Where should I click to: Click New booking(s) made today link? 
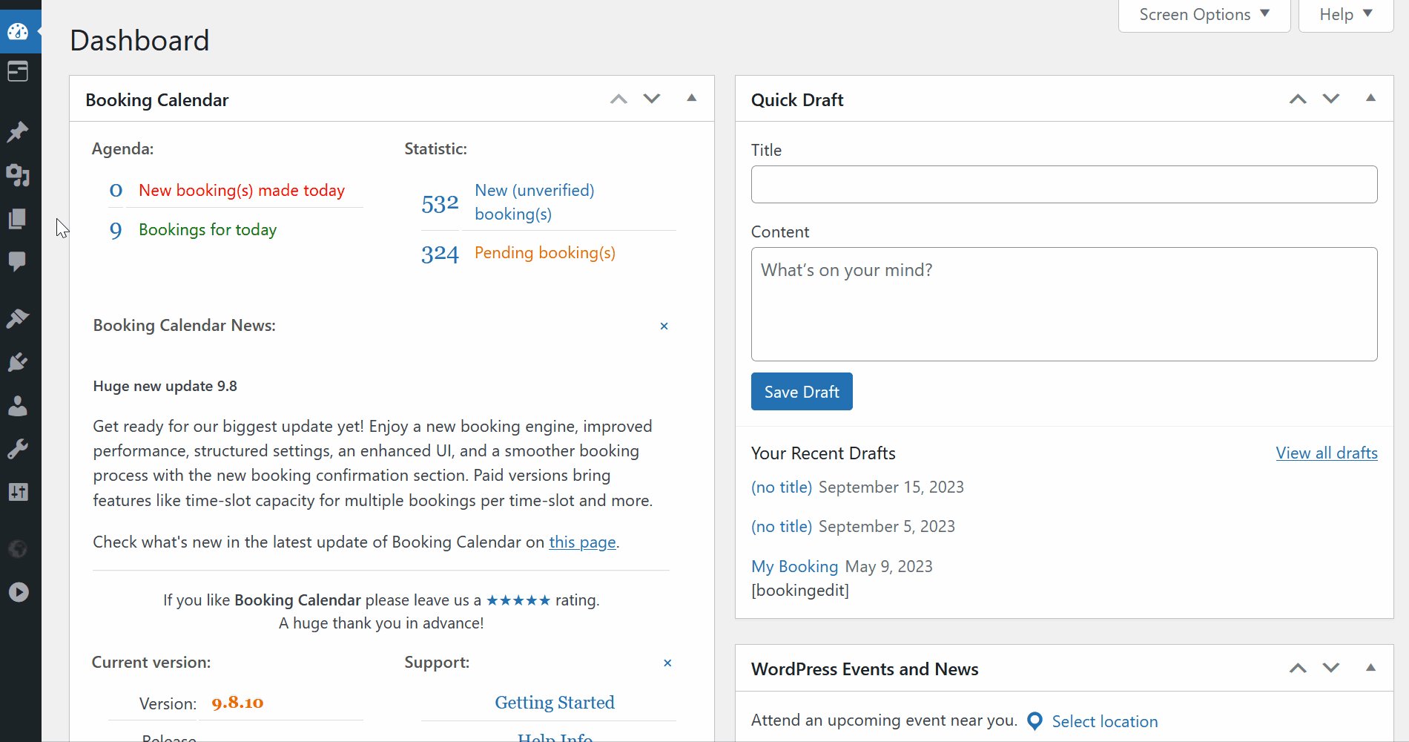242,191
